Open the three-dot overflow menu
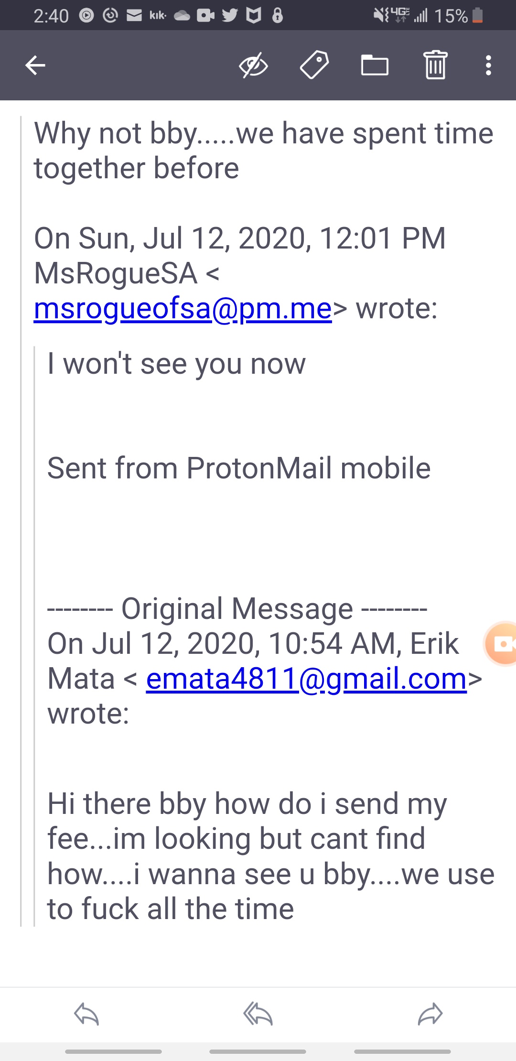The image size is (516, 1061). click(488, 65)
